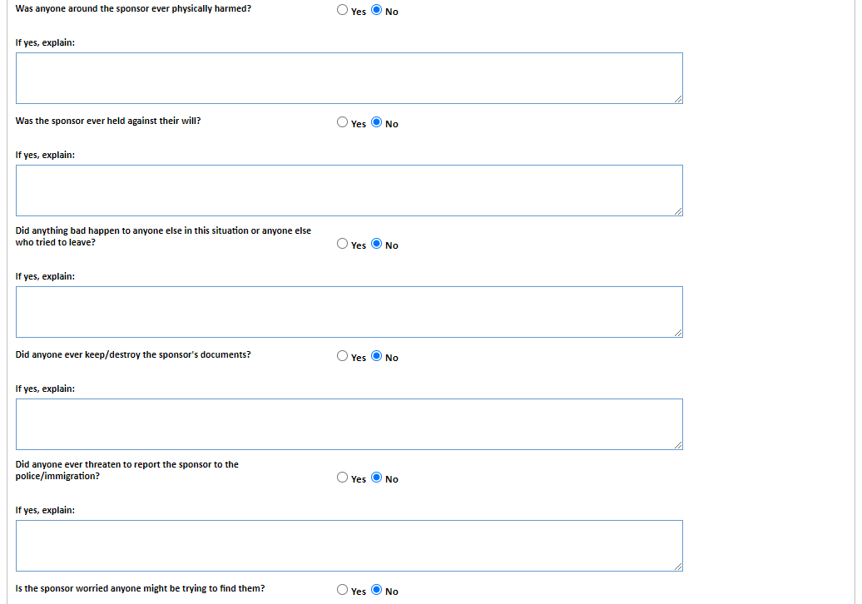Click resize handle of physically harmed explanation box

pos(678,99)
